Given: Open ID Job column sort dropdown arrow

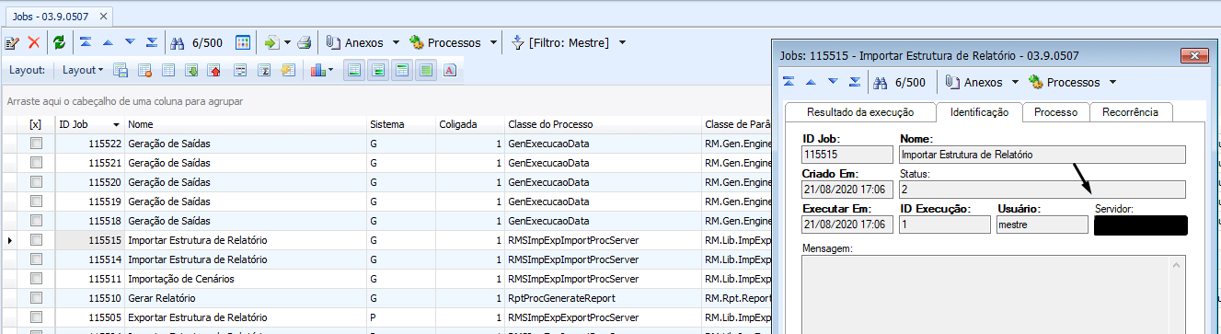Looking at the screenshot, I should tap(116, 124).
